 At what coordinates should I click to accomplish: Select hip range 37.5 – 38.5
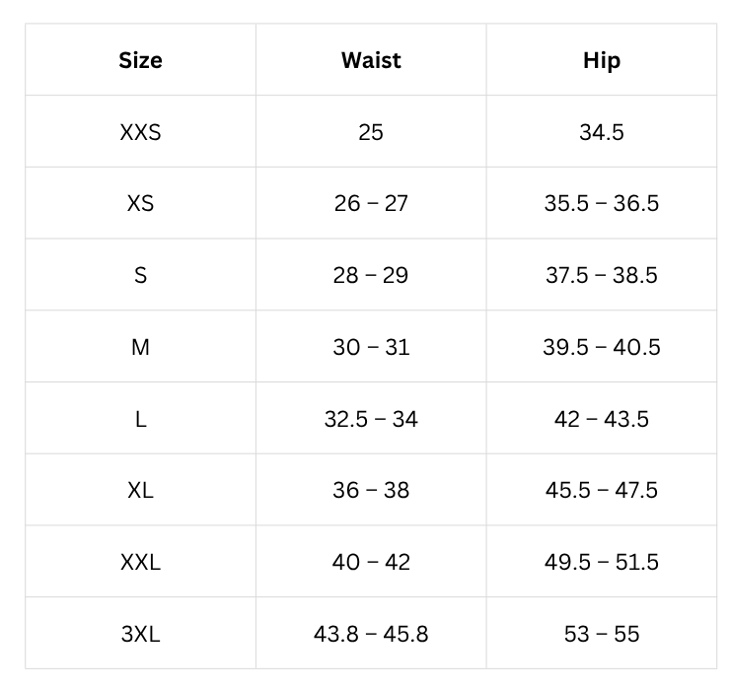coord(601,275)
